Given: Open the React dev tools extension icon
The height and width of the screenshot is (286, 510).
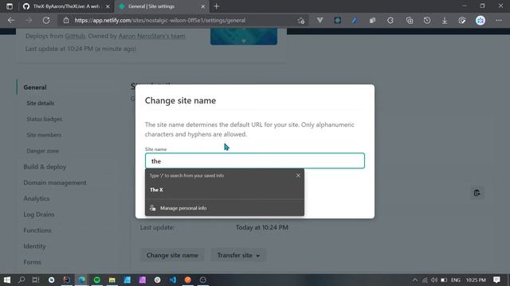Looking at the screenshot, I should tap(337, 21).
